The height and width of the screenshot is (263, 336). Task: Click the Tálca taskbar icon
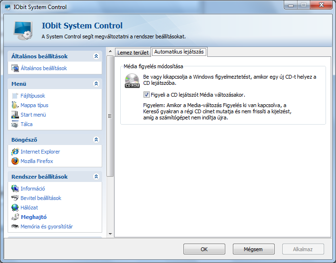(x=15, y=124)
